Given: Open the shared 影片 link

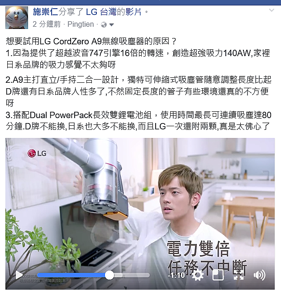Looking at the screenshot, I should pyautogui.click(x=133, y=12).
